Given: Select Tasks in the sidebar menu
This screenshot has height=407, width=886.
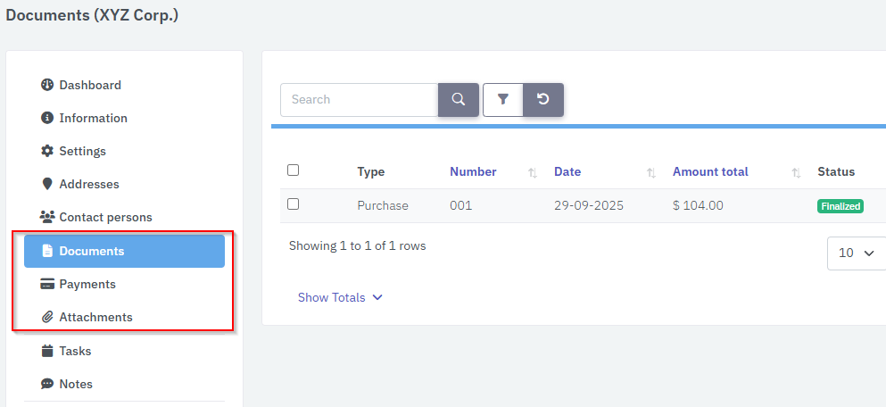Looking at the screenshot, I should click(x=75, y=351).
